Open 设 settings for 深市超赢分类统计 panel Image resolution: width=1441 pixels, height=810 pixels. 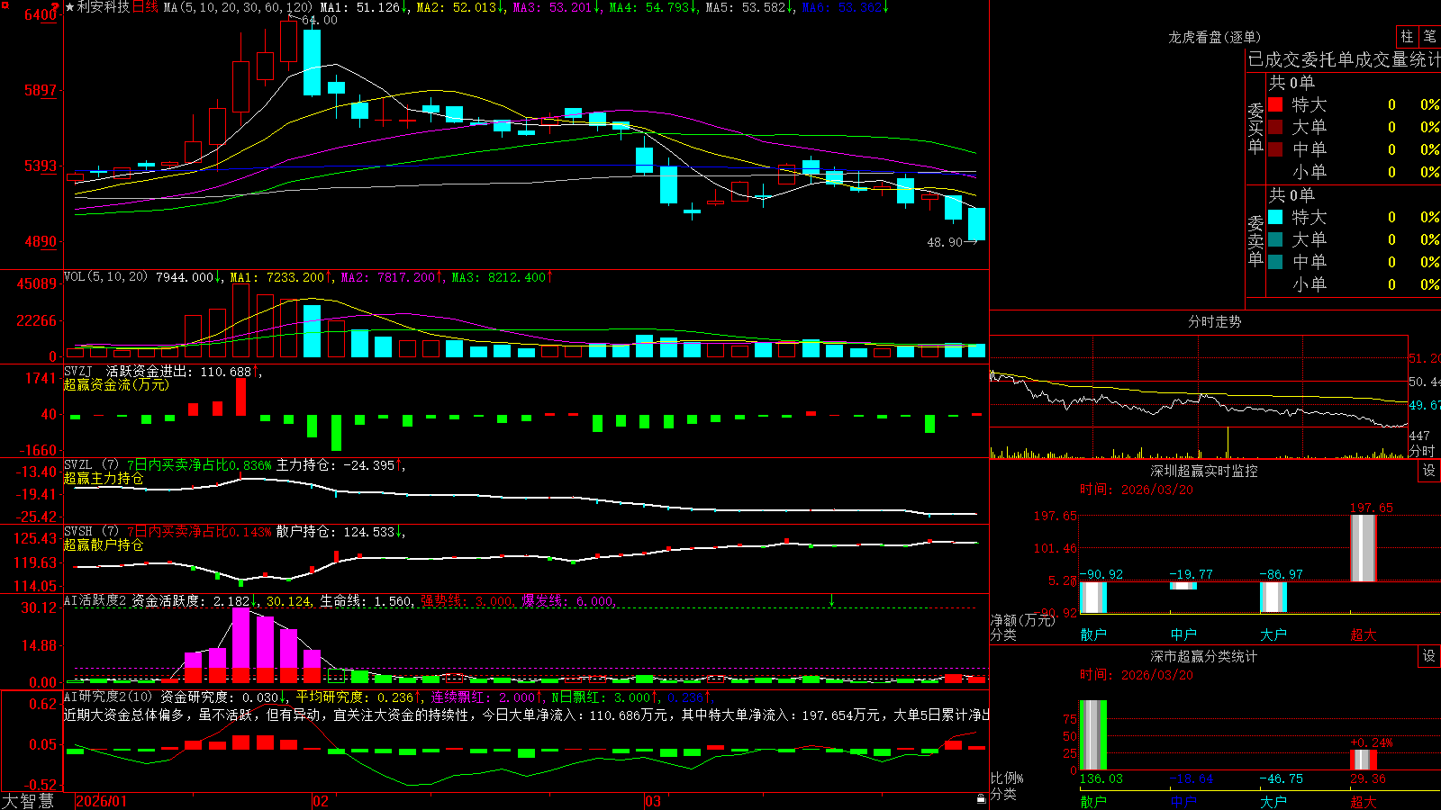click(x=1428, y=656)
